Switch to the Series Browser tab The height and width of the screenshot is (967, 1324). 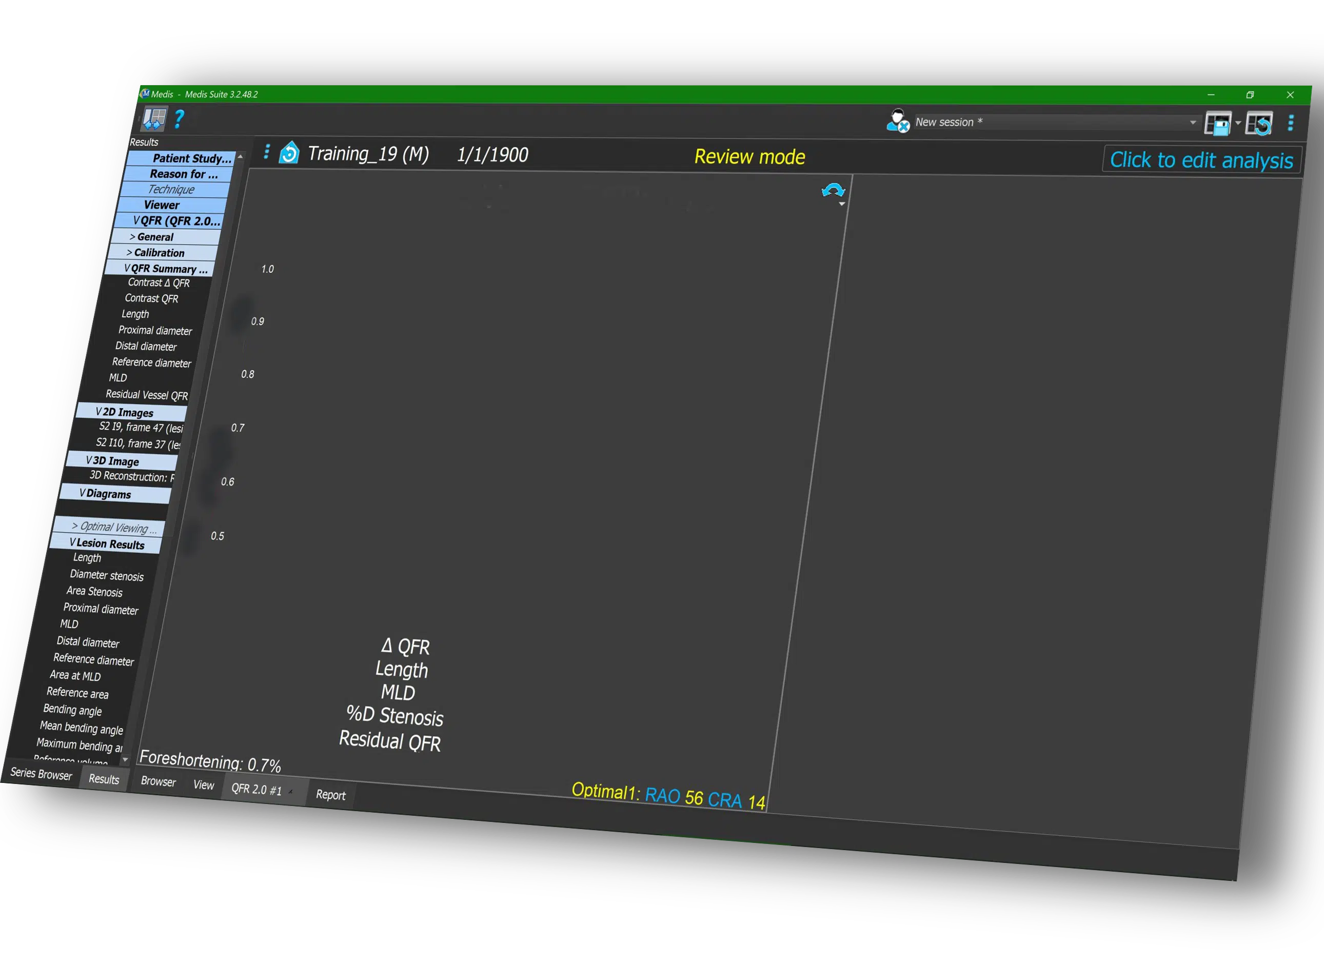pos(41,774)
